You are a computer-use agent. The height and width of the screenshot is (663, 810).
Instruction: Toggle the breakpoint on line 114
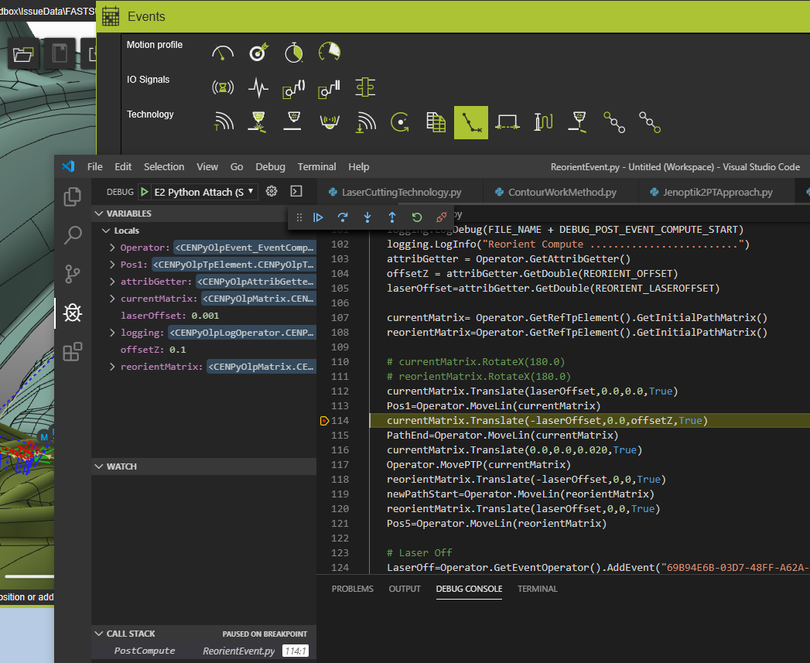tap(325, 420)
